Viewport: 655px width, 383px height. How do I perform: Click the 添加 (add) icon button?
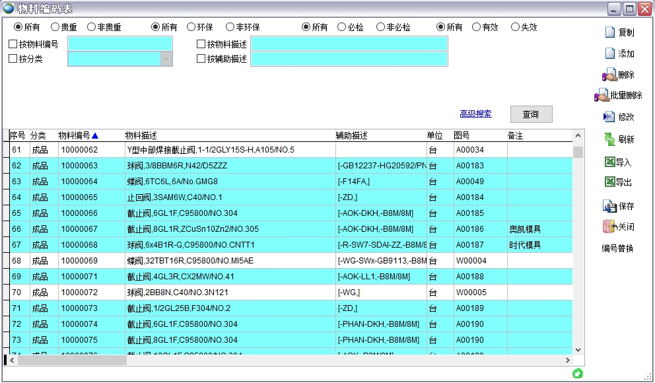tap(610, 53)
